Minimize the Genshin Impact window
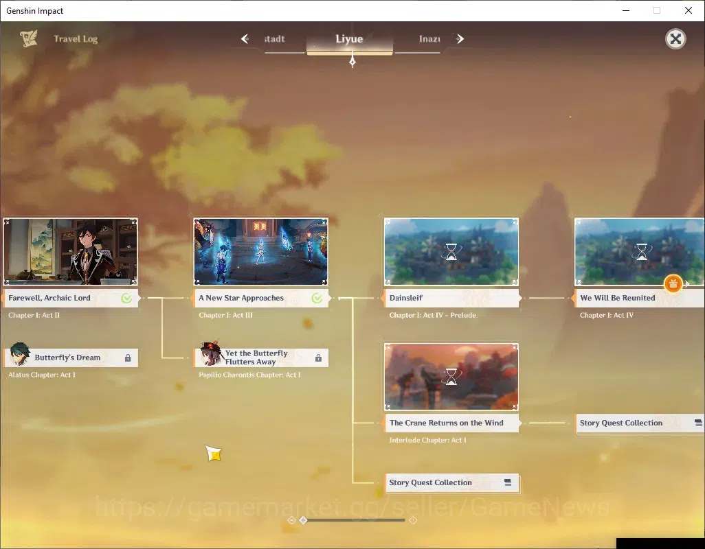The width and height of the screenshot is (705, 549). [626, 10]
